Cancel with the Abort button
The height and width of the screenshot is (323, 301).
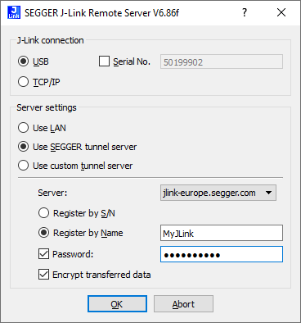click(x=183, y=304)
